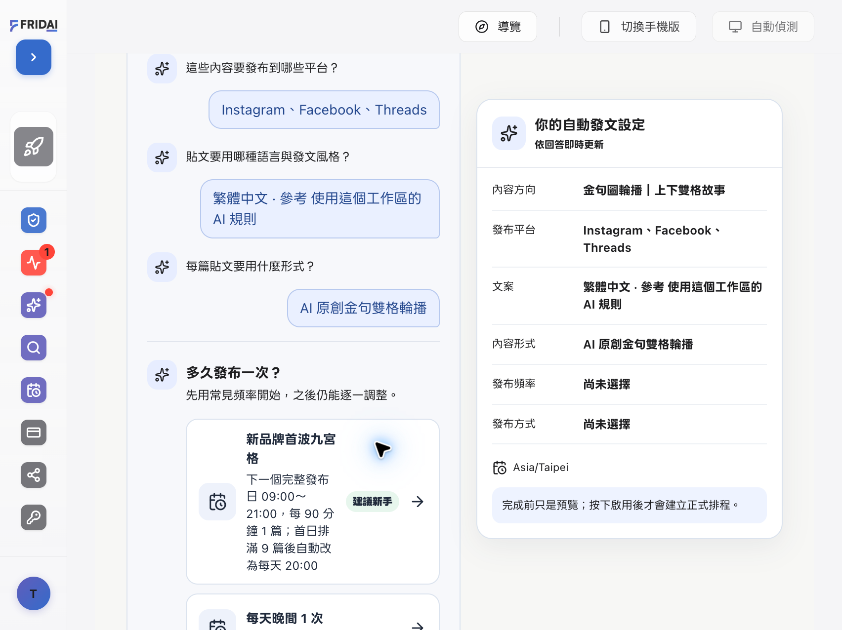Open the share nodes icon in sidebar

click(x=34, y=475)
